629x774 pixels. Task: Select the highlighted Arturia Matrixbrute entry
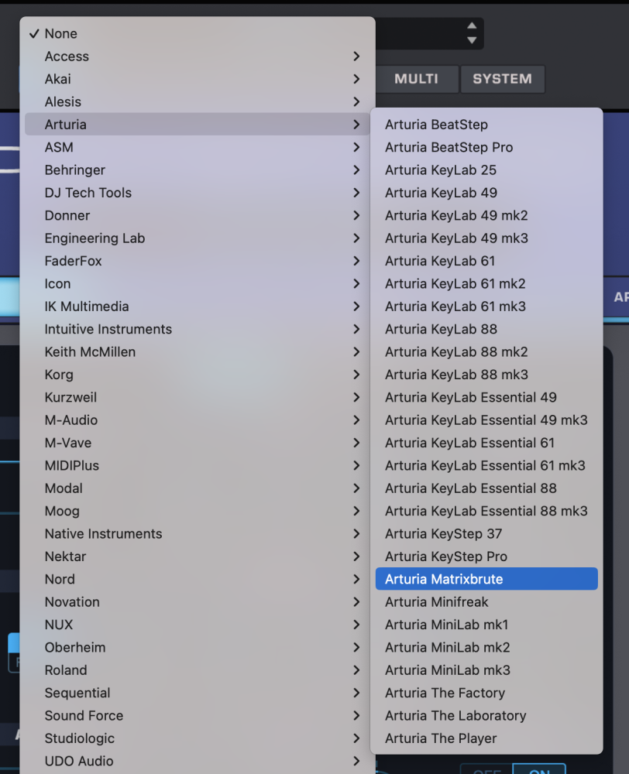486,579
